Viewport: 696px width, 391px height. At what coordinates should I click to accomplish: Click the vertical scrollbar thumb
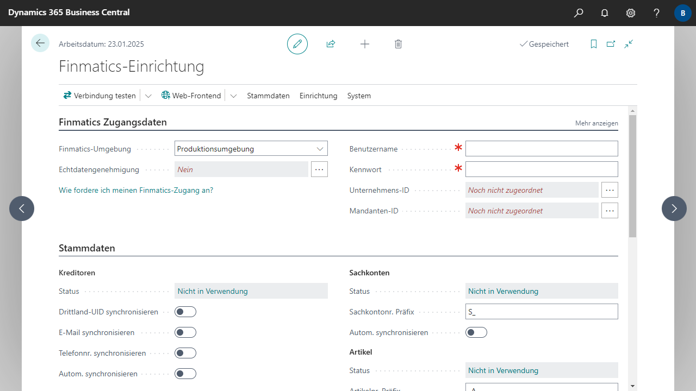coord(632,175)
